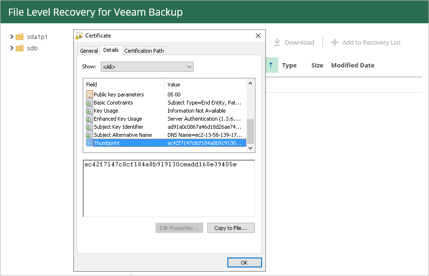Confirm the dialog with OK
Viewport: 429px width, 276px height.
(244, 263)
